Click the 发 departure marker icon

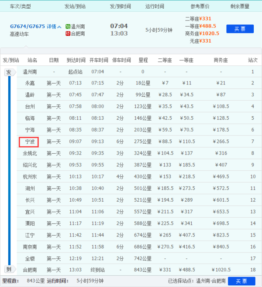click(x=9, y=72)
